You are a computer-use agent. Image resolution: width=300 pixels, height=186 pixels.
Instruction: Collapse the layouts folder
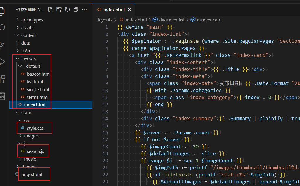[28, 59]
